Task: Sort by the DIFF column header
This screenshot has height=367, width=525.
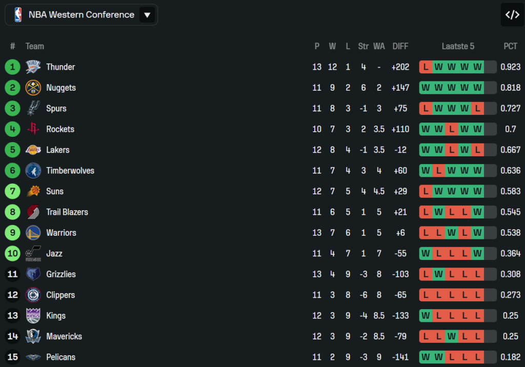Action: [400, 46]
